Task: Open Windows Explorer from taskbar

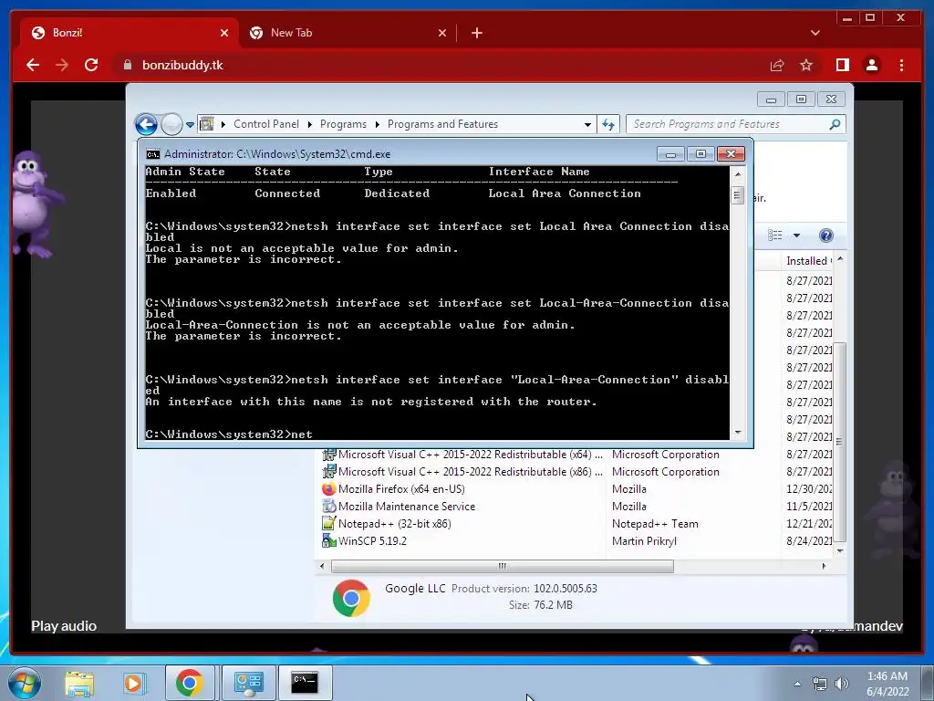Action: [79, 683]
